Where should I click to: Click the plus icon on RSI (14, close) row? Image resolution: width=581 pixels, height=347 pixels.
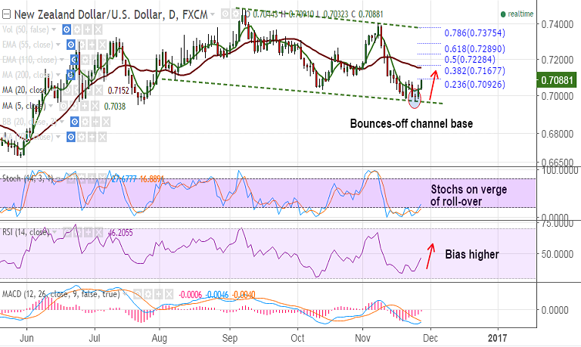coord(89,232)
